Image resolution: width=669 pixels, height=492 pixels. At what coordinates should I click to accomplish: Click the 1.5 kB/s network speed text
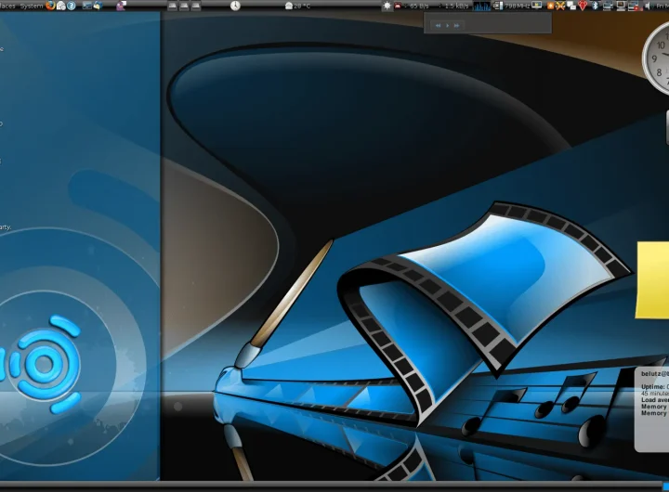click(x=456, y=6)
